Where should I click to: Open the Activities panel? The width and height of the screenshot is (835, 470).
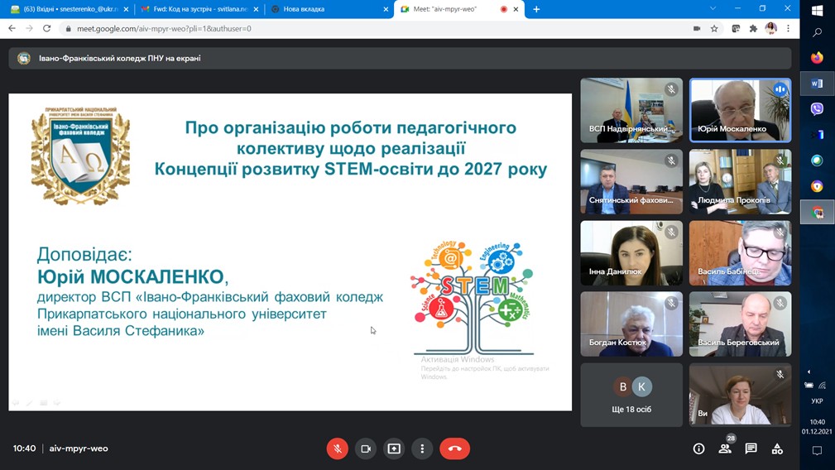[x=777, y=448]
